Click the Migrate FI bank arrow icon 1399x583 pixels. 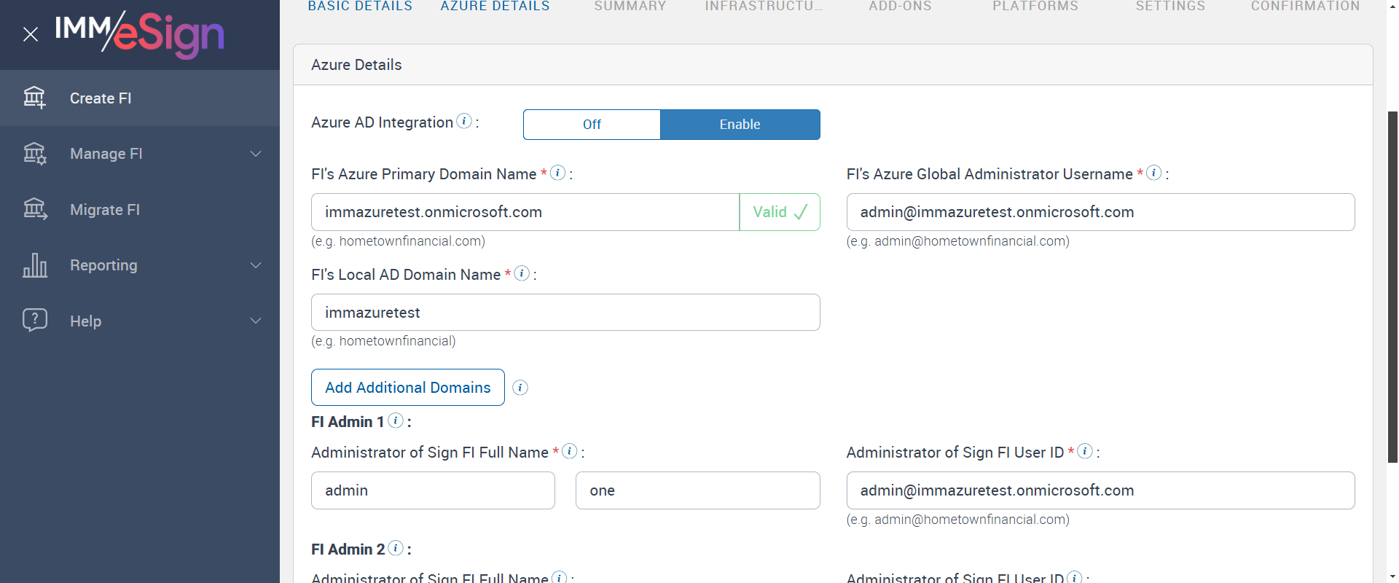(x=34, y=210)
